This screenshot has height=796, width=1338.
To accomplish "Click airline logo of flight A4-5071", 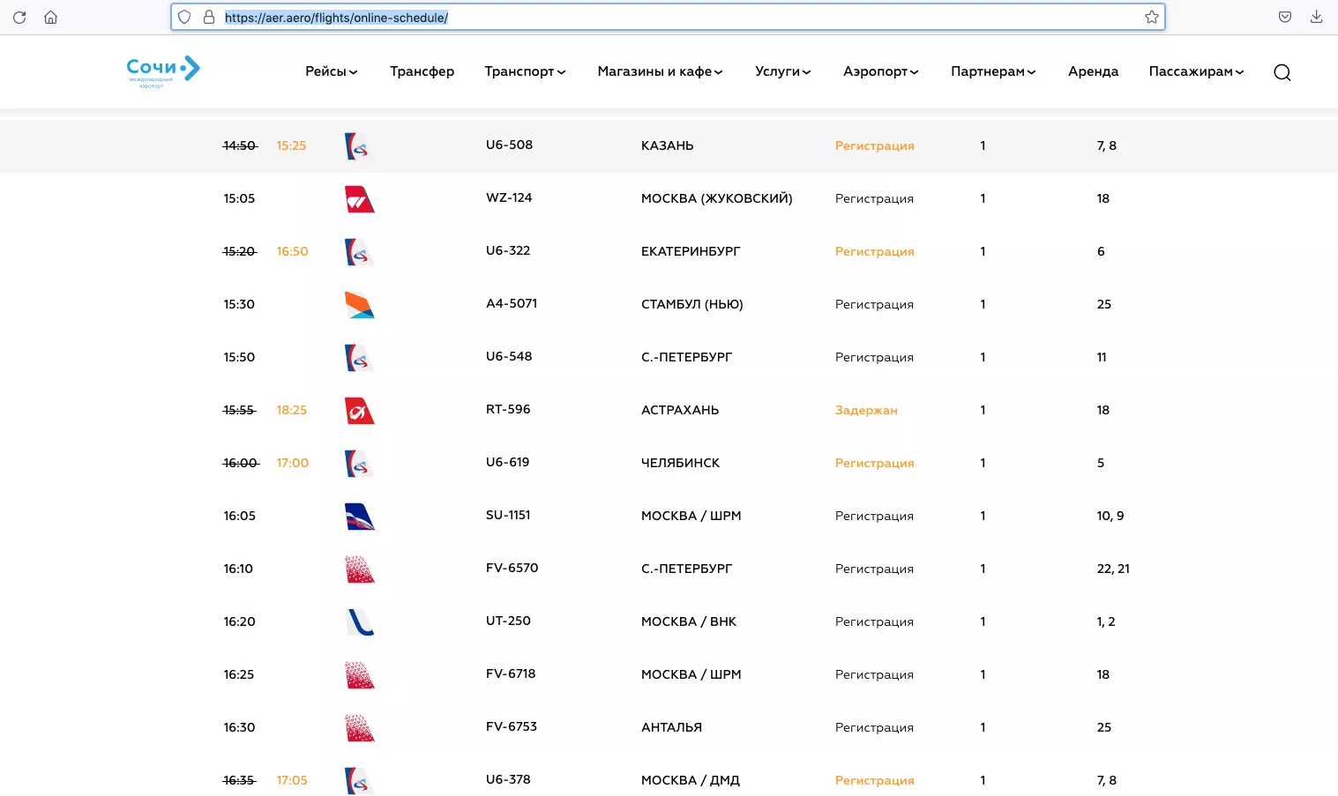I will [x=359, y=305].
